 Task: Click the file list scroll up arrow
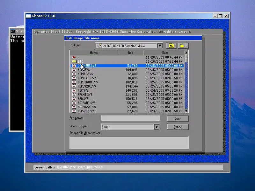[x=186, y=53]
